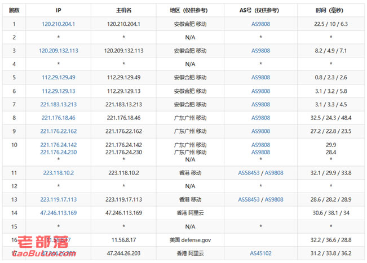The image size is (367, 263).
Task: Click the 香港 阿里云 region in hop 14
Action: (190, 213)
